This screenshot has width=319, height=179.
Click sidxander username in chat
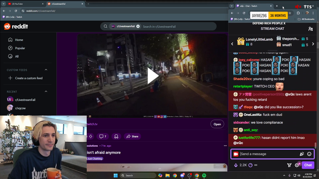241,122
